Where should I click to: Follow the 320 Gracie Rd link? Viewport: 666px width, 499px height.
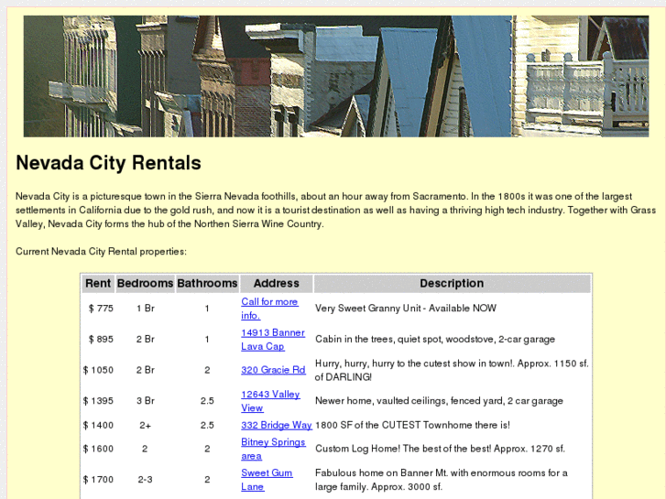coord(273,370)
